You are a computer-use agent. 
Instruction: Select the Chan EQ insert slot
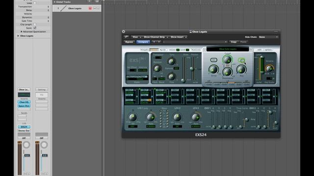[24, 102]
